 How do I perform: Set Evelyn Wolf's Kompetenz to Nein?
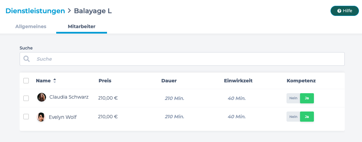click(x=293, y=117)
